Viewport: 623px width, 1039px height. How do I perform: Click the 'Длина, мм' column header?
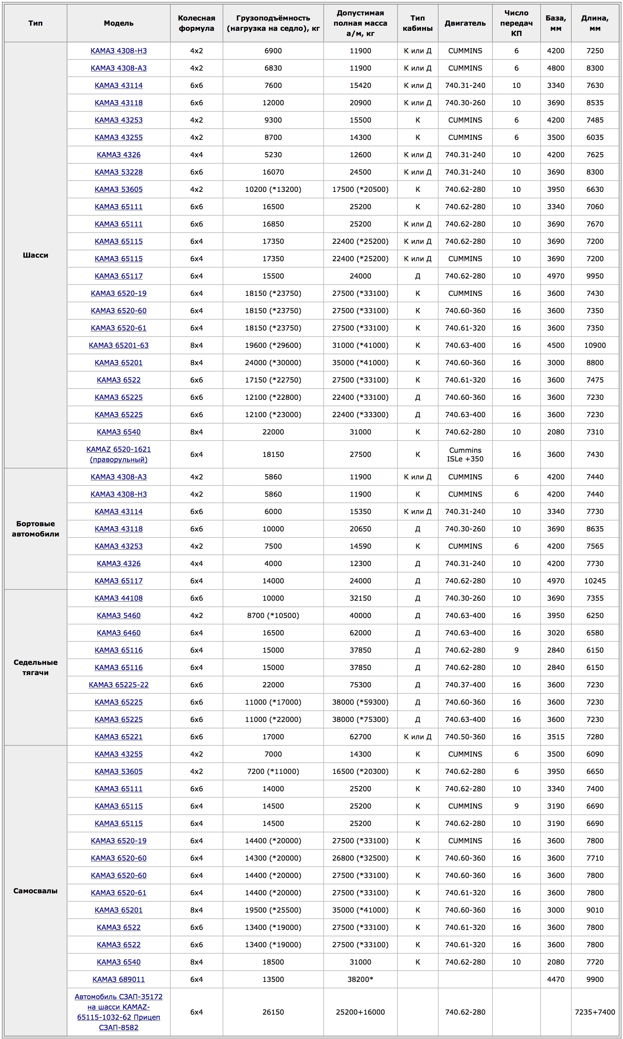point(595,23)
